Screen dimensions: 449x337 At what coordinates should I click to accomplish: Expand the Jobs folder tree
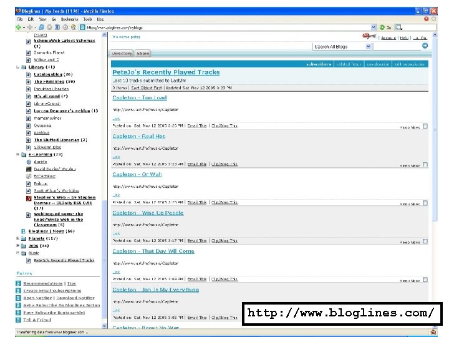tap(17, 246)
